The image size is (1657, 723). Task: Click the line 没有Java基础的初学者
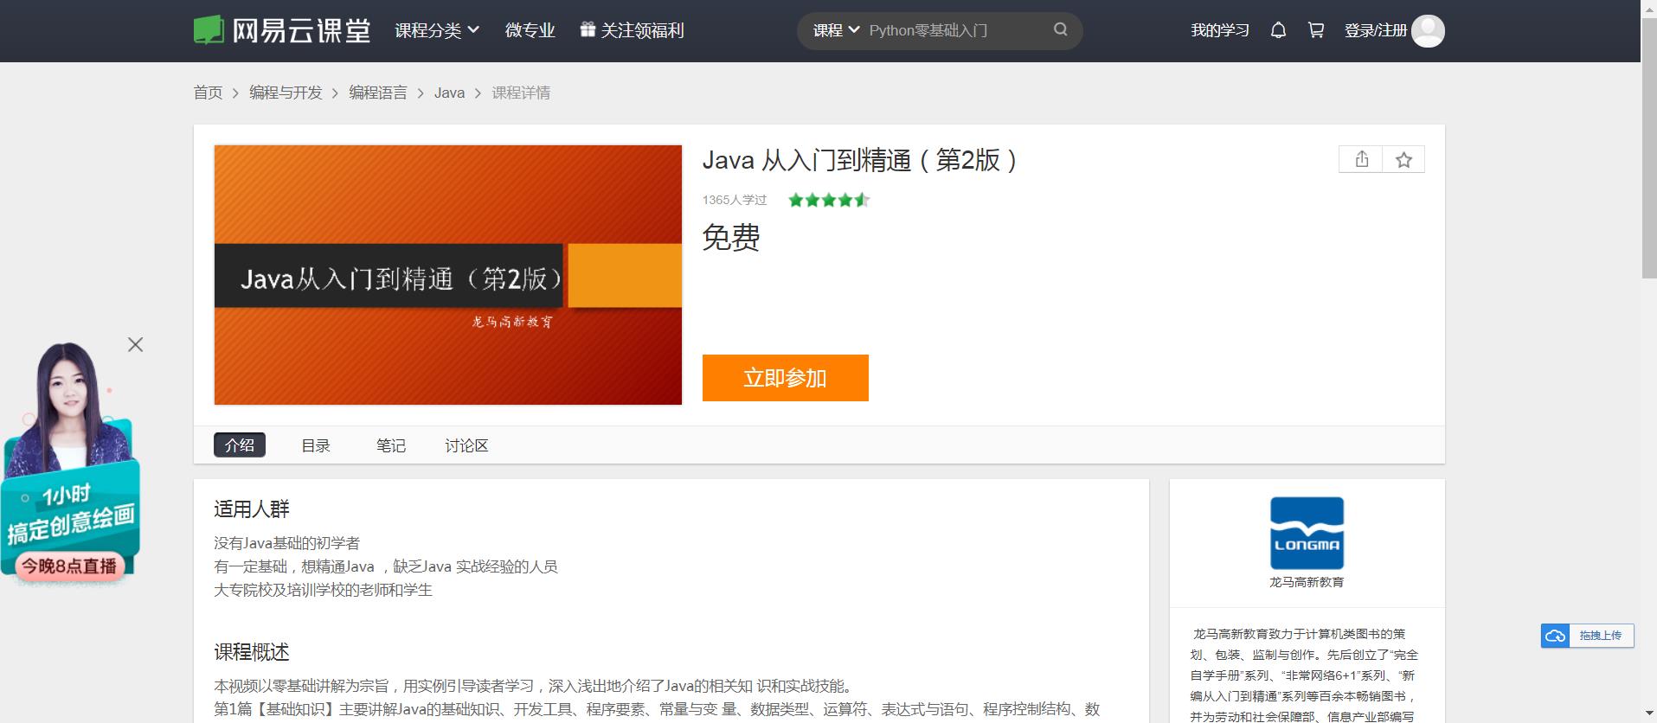click(x=287, y=543)
